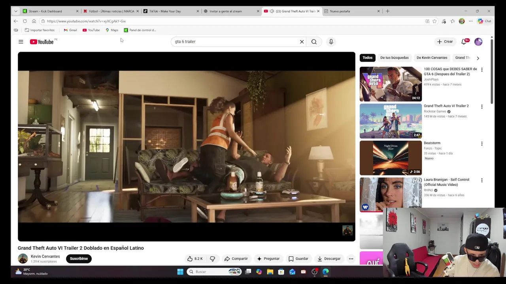Open the Maps bookmark
The width and height of the screenshot is (506, 284).
pos(112,30)
